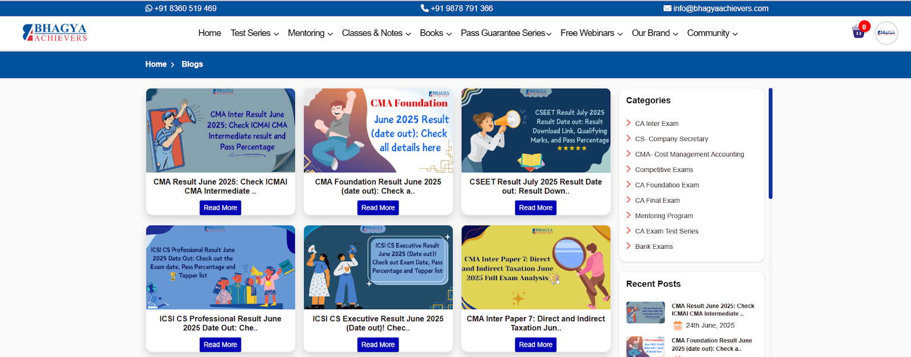Read More on CMA Foundation Result post
This screenshot has height=357, width=911.
pyautogui.click(x=378, y=208)
